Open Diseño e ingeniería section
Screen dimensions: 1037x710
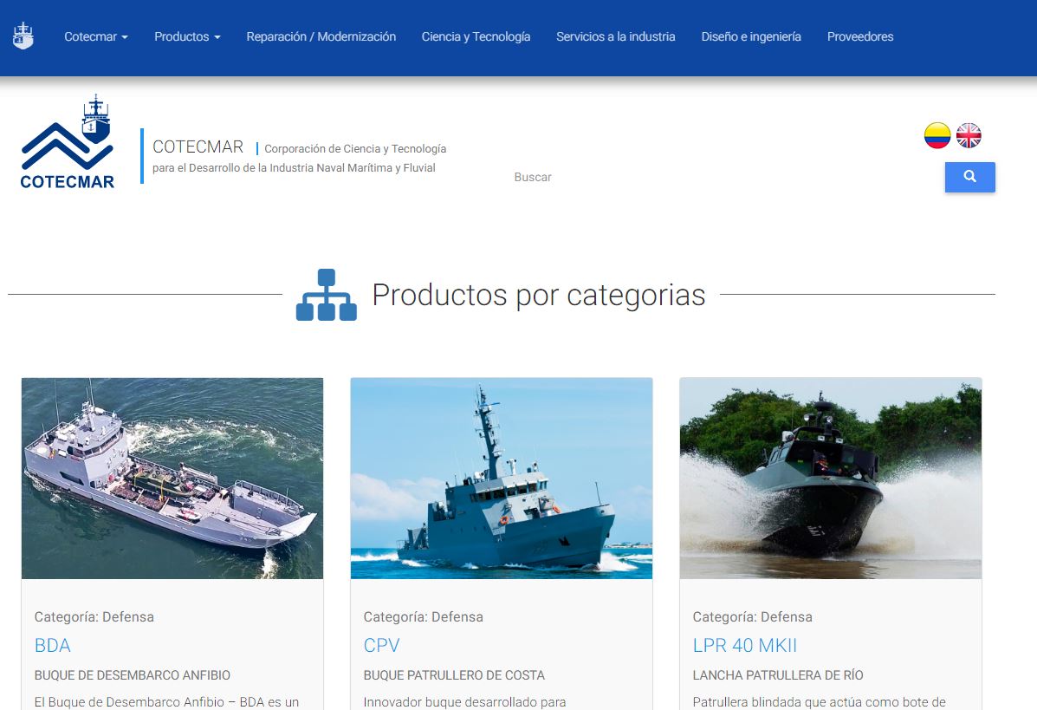(751, 36)
